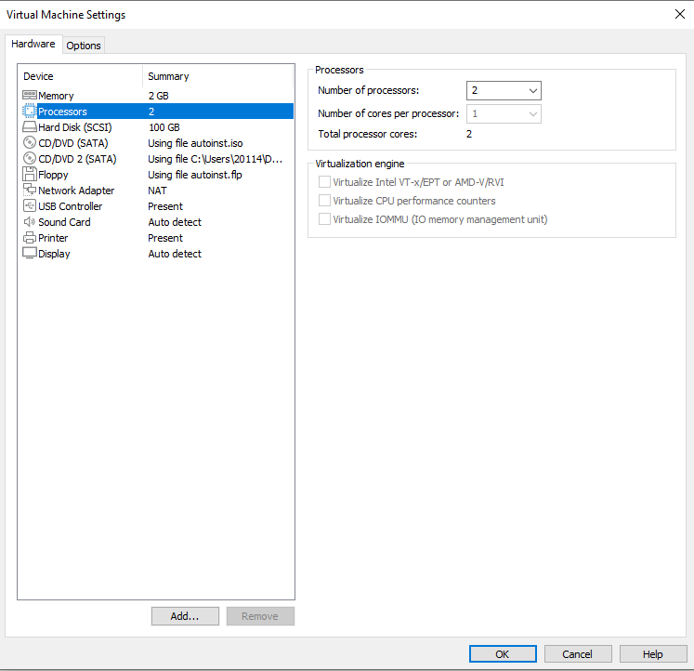This screenshot has width=694, height=671.
Task: Select the Floppy device label
Action: pyautogui.click(x=53, y=175)
